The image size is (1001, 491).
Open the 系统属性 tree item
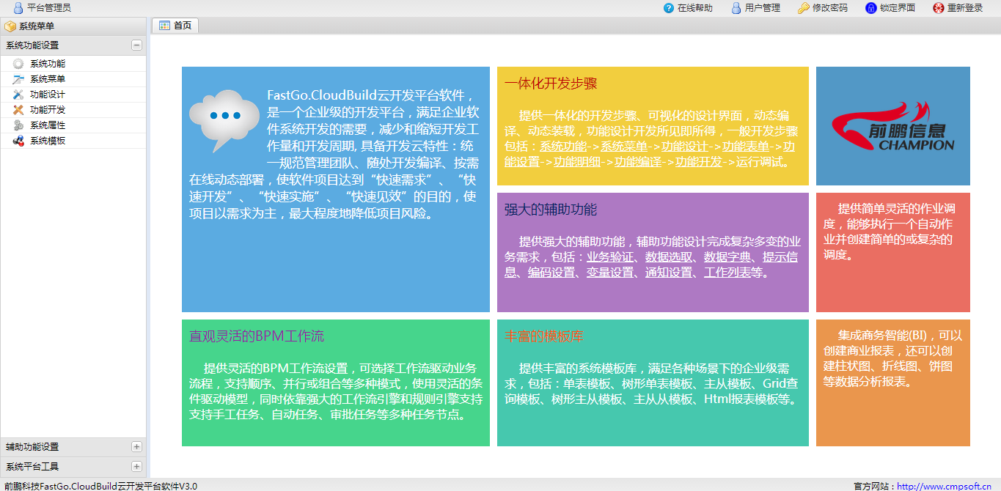[x=48, y=125]
